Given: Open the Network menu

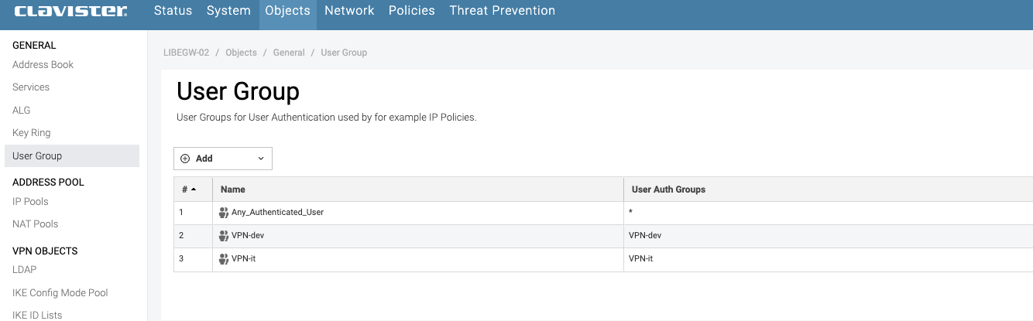Looking at the screenshot, I should 349,11.
